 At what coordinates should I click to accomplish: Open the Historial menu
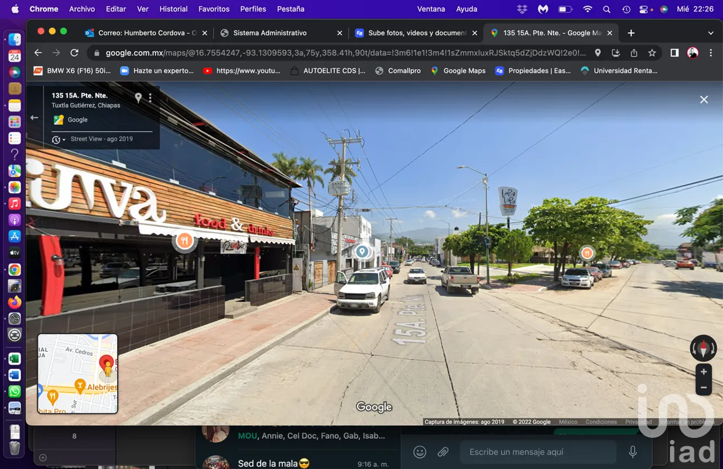[x=173, y=9]
